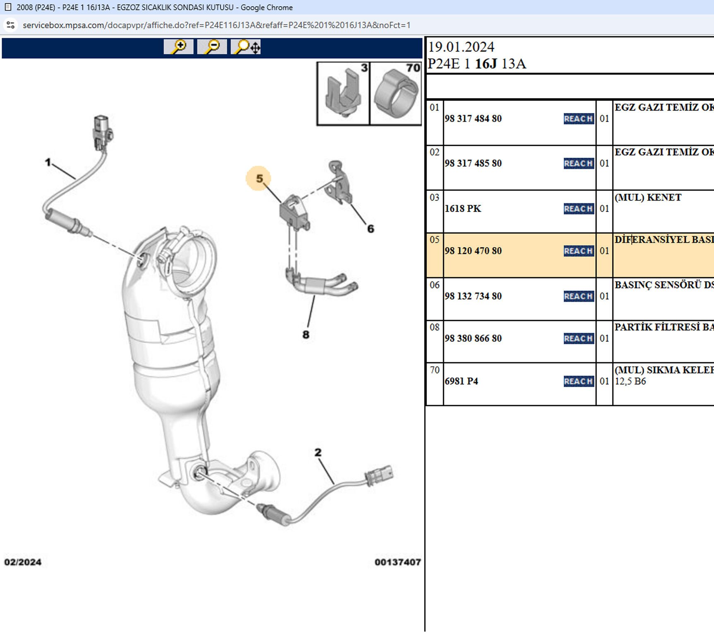This screenshot has width=714, height=636.
Task: Select the zoom and pan magnifier tool
Action: (x=246, y=47)
